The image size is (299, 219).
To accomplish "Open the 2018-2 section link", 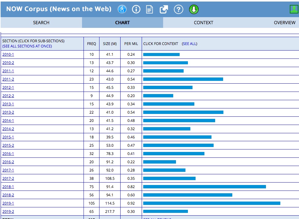I will 8,195.
